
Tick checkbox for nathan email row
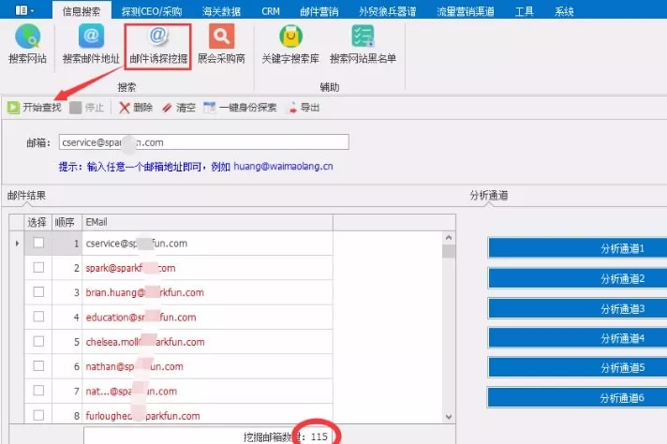pos(38,366)
